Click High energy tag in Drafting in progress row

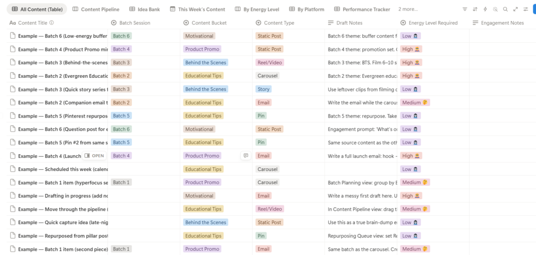[x=411, y=195]
